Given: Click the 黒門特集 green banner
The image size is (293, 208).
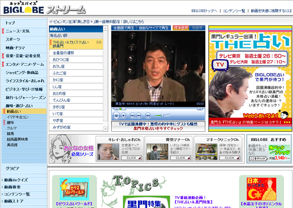Looking at the screenshot, I should [146, 202].
